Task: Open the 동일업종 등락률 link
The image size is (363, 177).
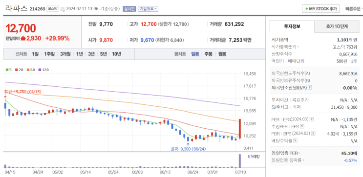Action: point(288,160)
